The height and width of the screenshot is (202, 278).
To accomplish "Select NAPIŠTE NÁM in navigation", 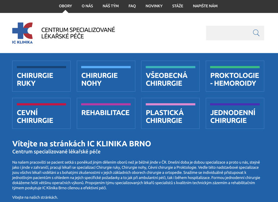I will [205, 6].
